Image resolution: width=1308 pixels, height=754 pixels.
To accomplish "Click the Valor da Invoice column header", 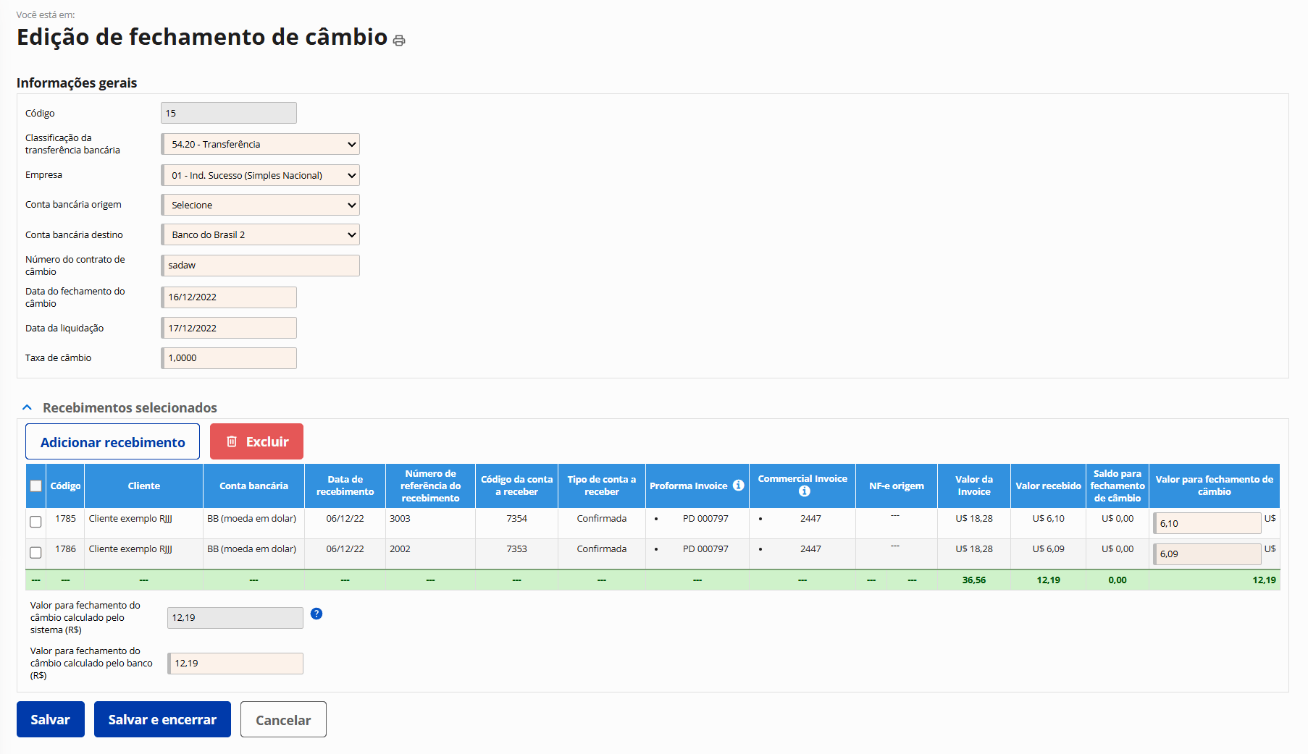I will [973, 486].
